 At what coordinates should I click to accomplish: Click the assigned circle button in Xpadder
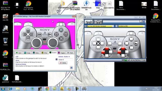(136, 43)
